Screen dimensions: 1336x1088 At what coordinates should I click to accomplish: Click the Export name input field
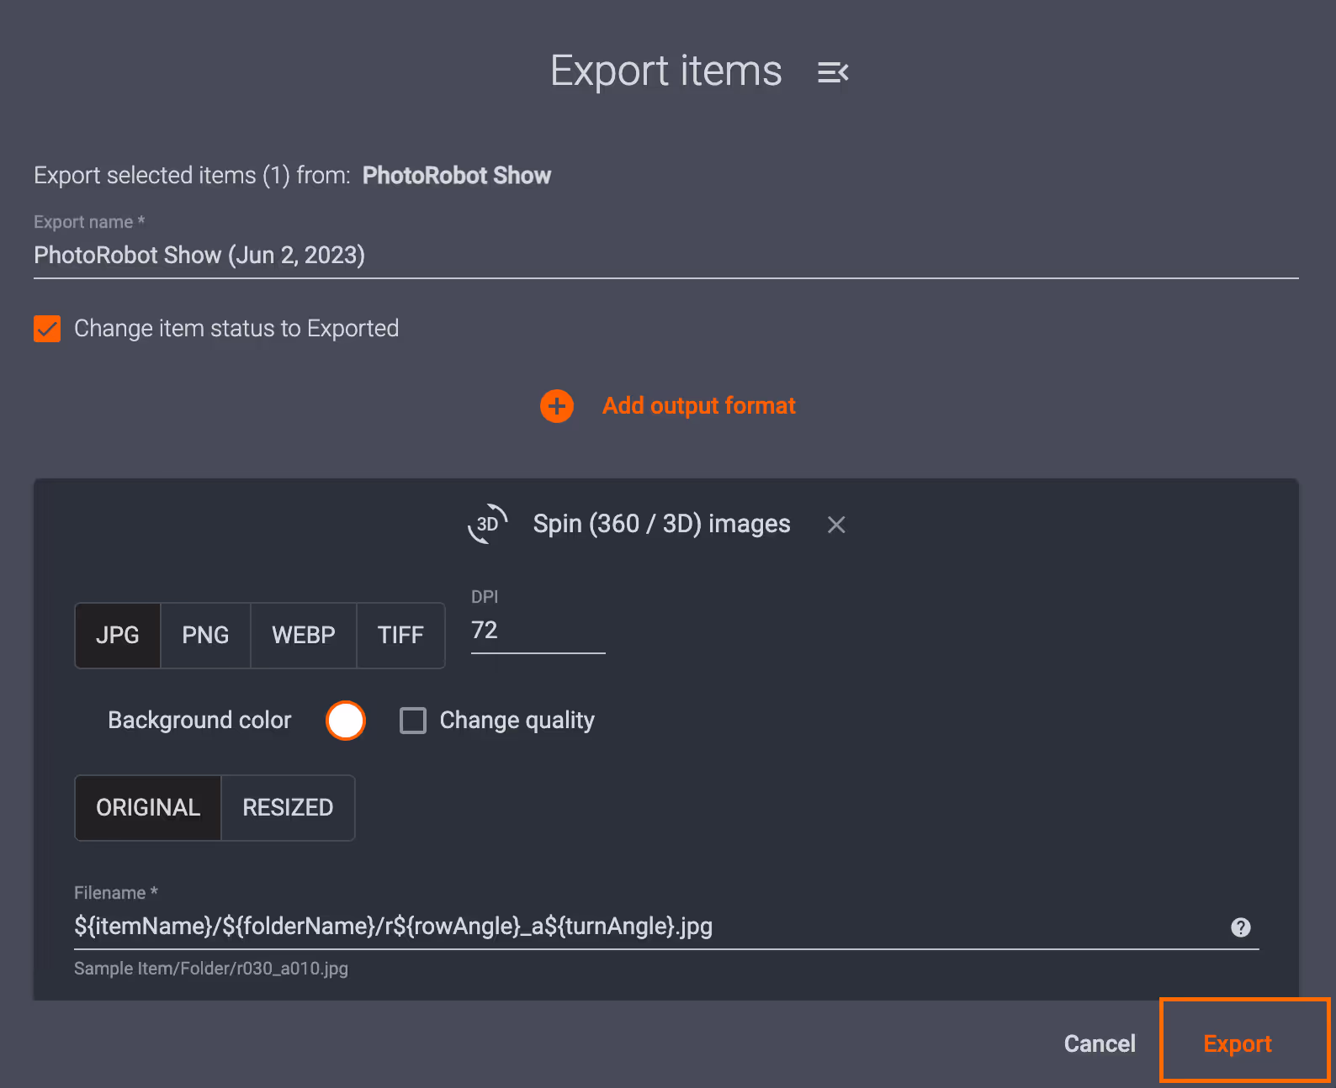pyautogui.click(x=666, y=256)
